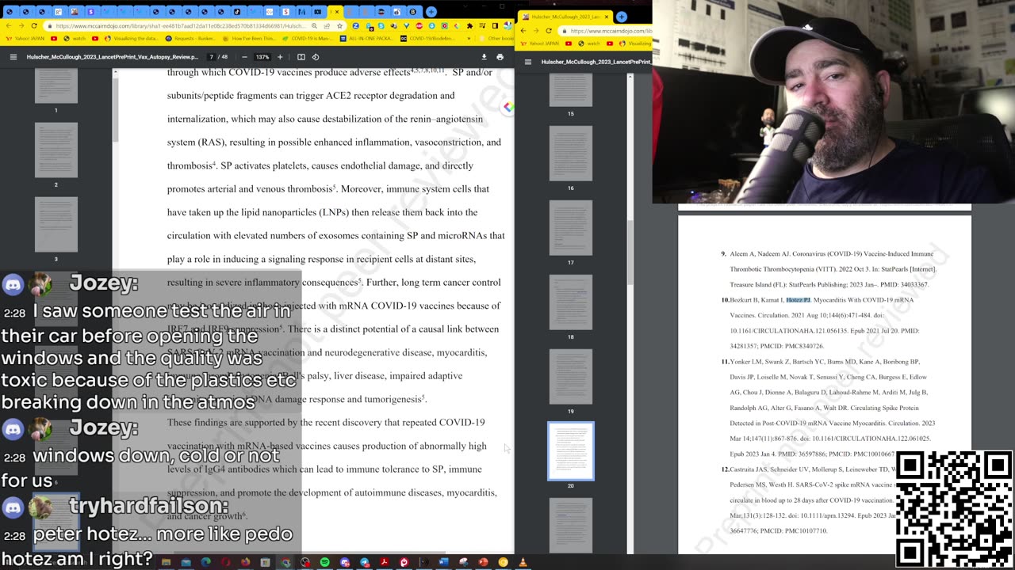1015x570 pixels.
Task: Click the 137% zoom level field
Action: point(262,57)
